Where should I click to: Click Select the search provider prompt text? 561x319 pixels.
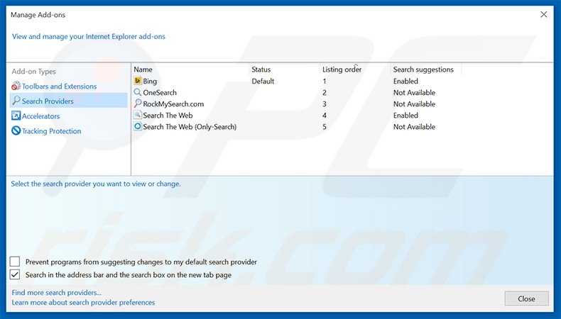coord(96,184)
